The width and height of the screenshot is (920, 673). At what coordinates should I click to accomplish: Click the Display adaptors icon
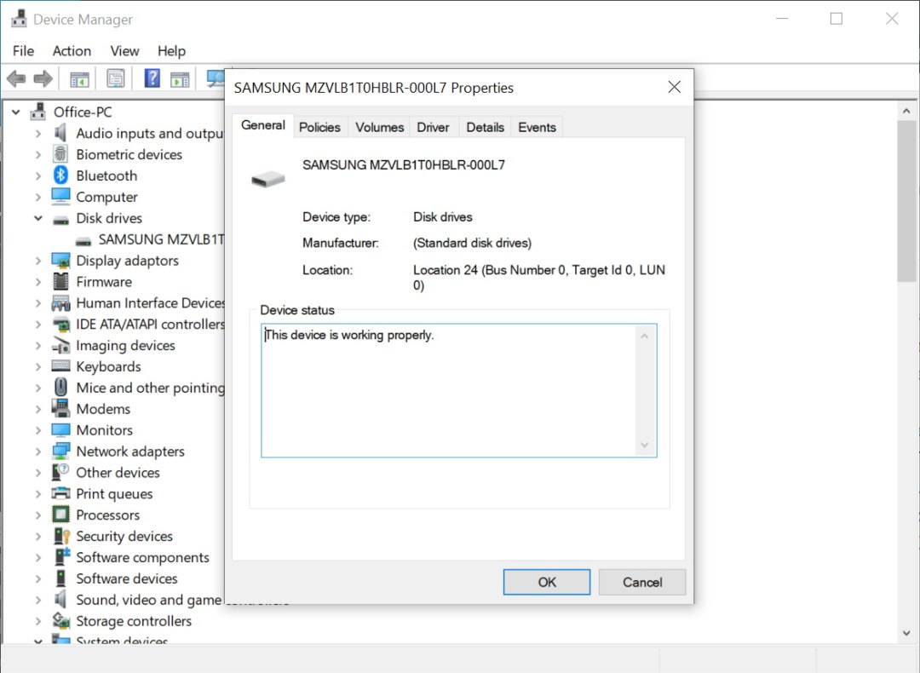60,261
